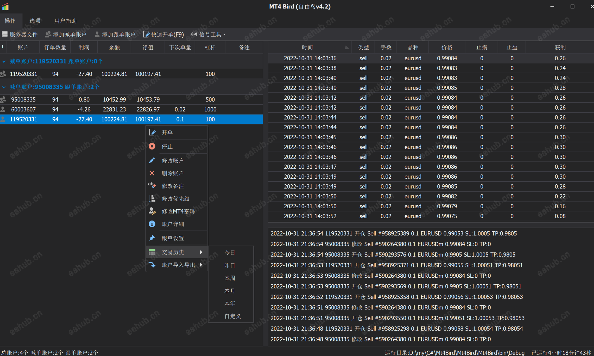Open the 信号工具 dropdown
This screenshot has height=356, width=594.
[209, 35]
